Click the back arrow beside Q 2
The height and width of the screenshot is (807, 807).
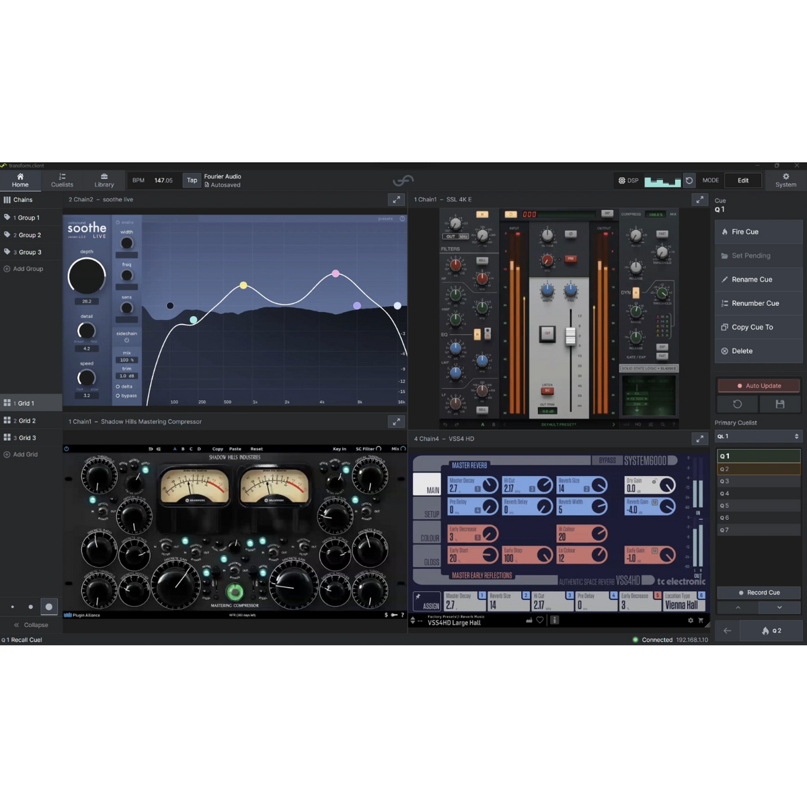tap(727, 631)
